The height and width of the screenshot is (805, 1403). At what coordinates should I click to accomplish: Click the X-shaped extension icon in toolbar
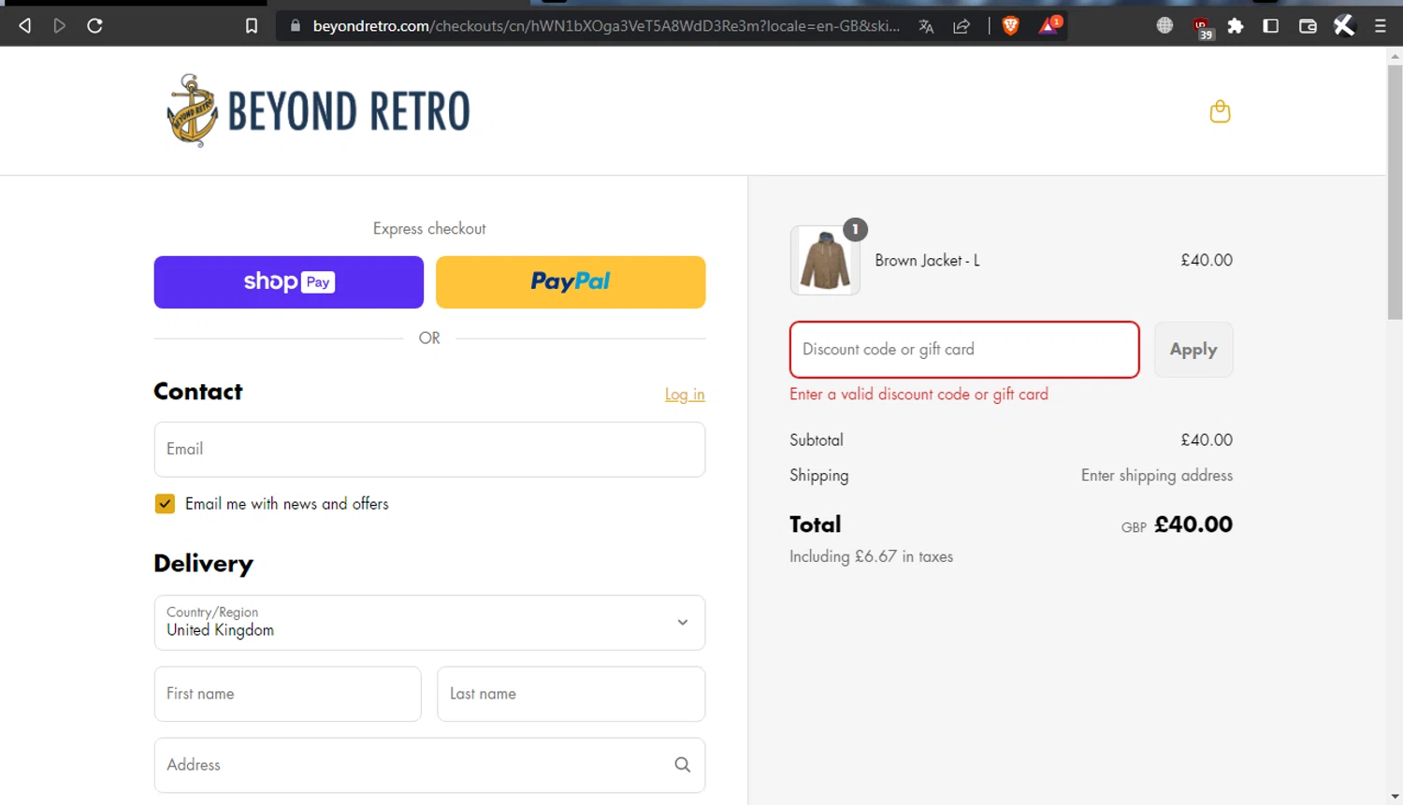pyautogui.click(x=1344, y=25)
